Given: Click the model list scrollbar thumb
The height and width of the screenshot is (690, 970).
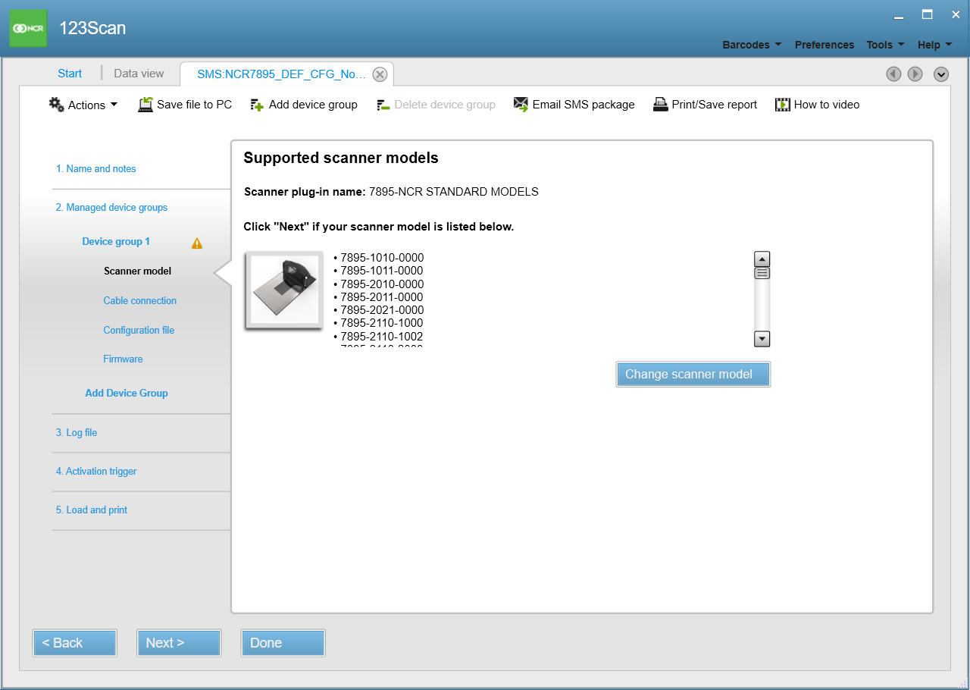Looking at the screenshot, I should coord(762,273).
